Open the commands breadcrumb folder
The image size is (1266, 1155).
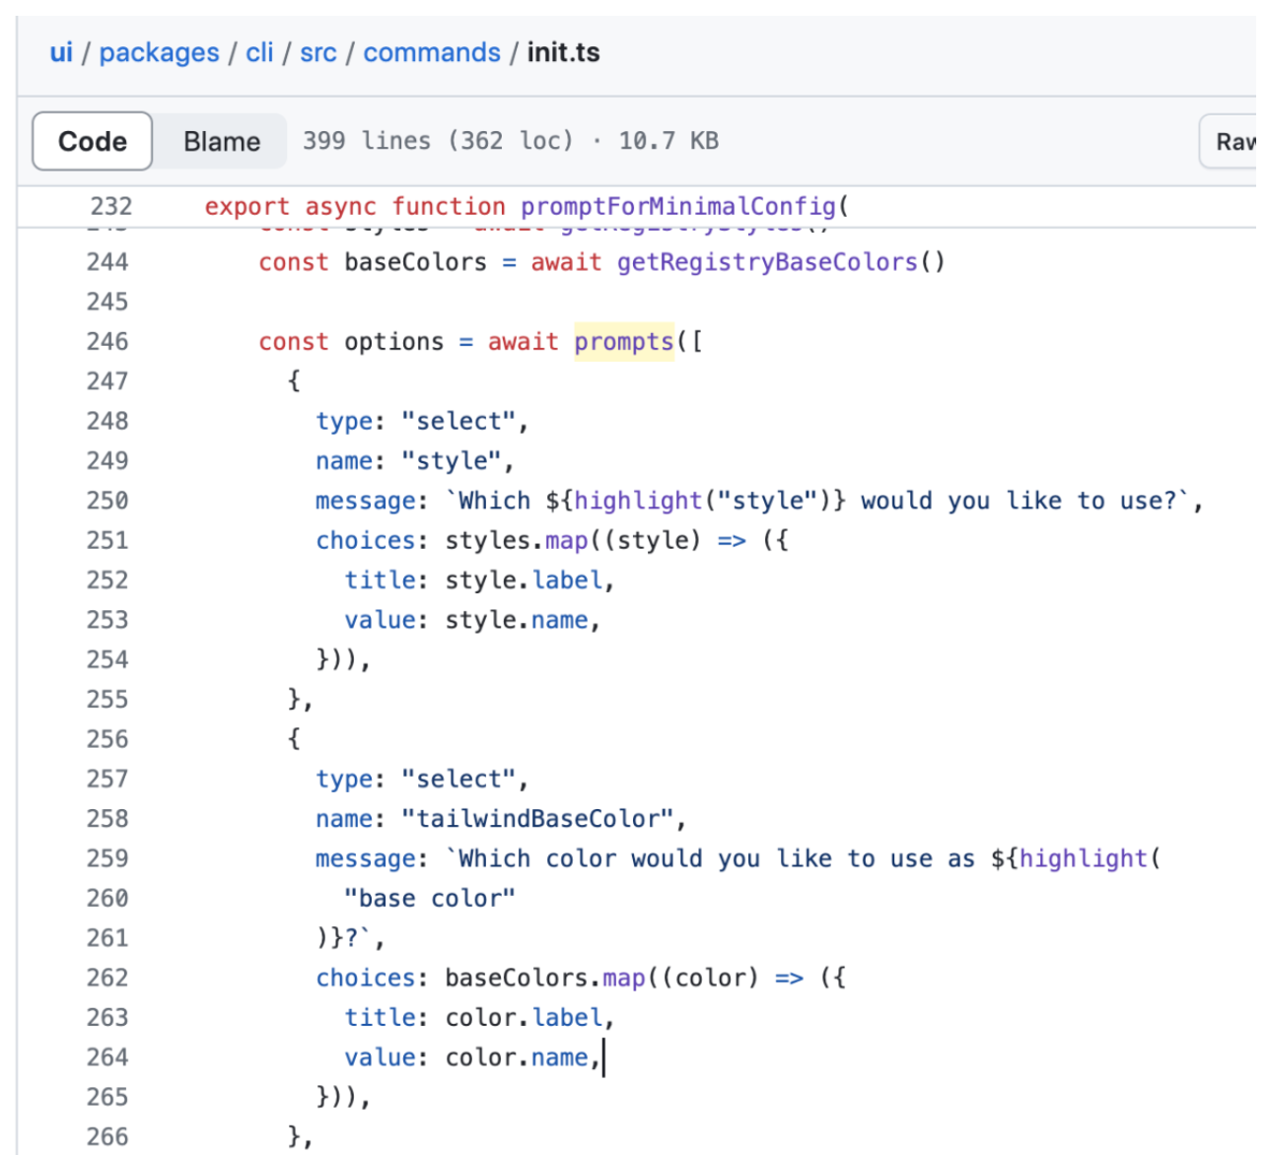click(x=432, y=52)
